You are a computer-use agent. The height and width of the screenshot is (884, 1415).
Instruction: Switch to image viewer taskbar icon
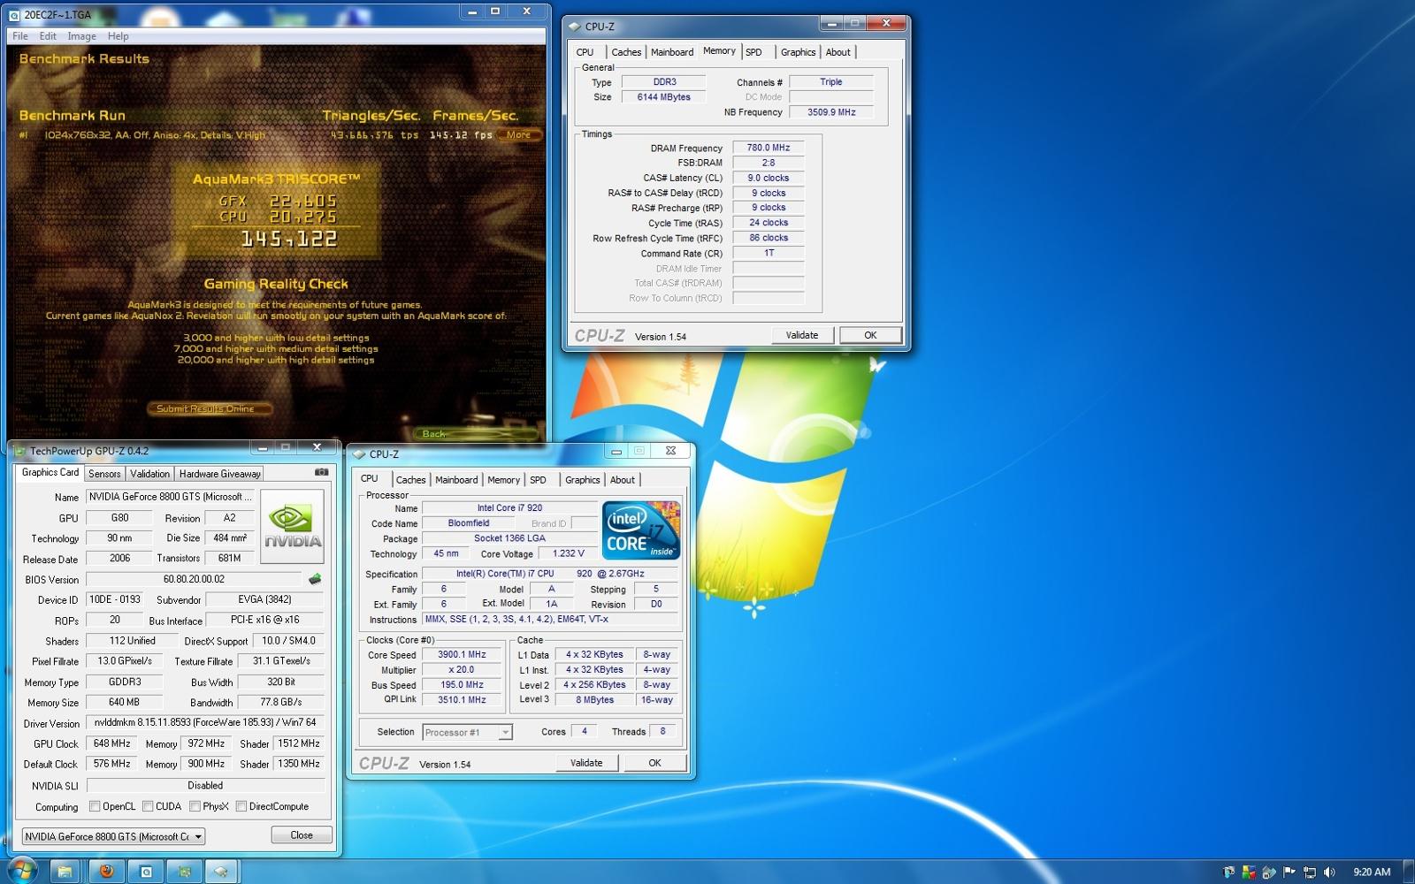[x=147, y=872]
